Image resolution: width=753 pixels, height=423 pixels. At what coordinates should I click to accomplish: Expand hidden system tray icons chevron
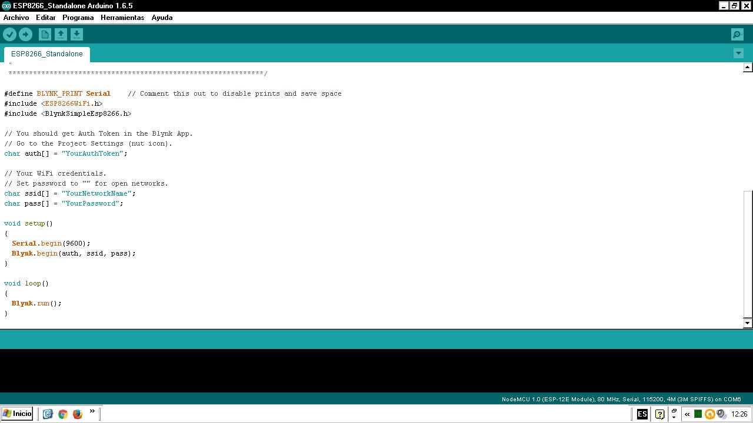point(687,414)
